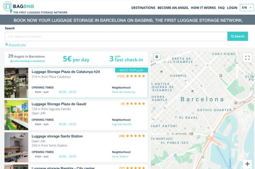Click the LOGIN menu item

(232, 8)
